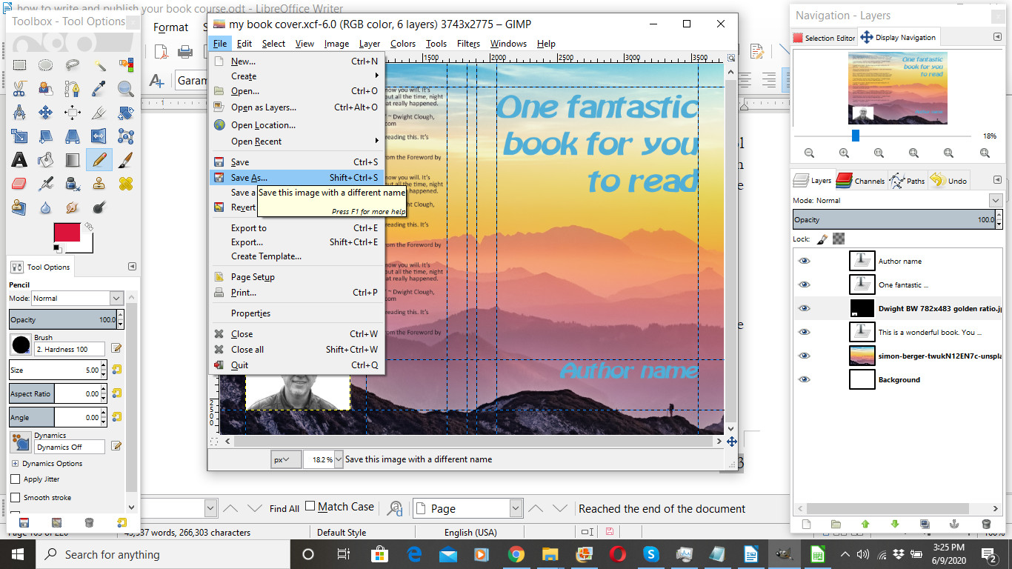
Task: Click the red foreground color swatch
Action: point(67,233)
